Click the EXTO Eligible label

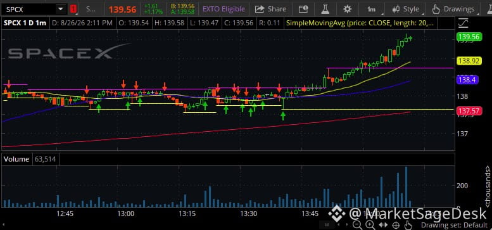224,9
